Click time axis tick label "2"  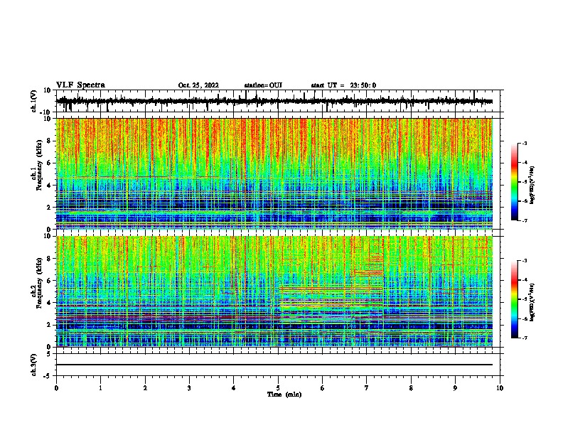145,388
